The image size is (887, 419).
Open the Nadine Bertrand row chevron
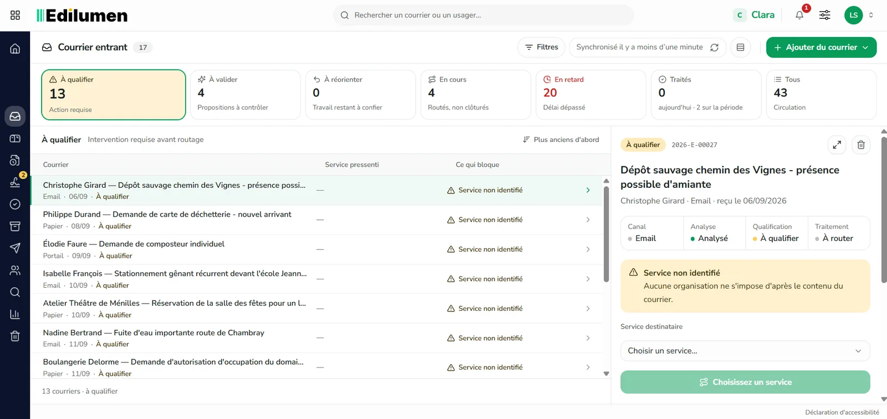point(588,338)
